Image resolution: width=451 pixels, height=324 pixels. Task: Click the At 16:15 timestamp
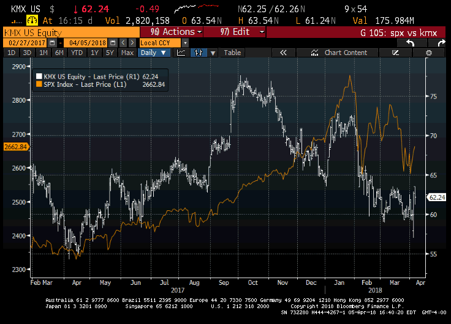point(67,21)
